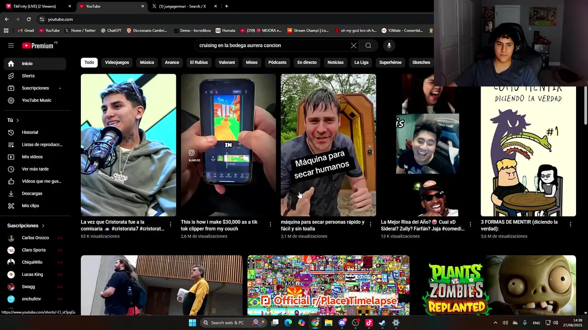The image size is (588, 330).
Task: Open Descargas in the sidebar
Action: [35, 193]
